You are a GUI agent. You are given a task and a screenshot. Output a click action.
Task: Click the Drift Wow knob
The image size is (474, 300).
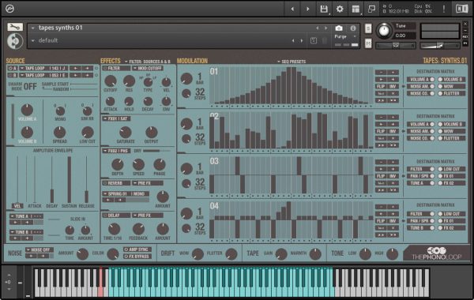coord(197,253)
